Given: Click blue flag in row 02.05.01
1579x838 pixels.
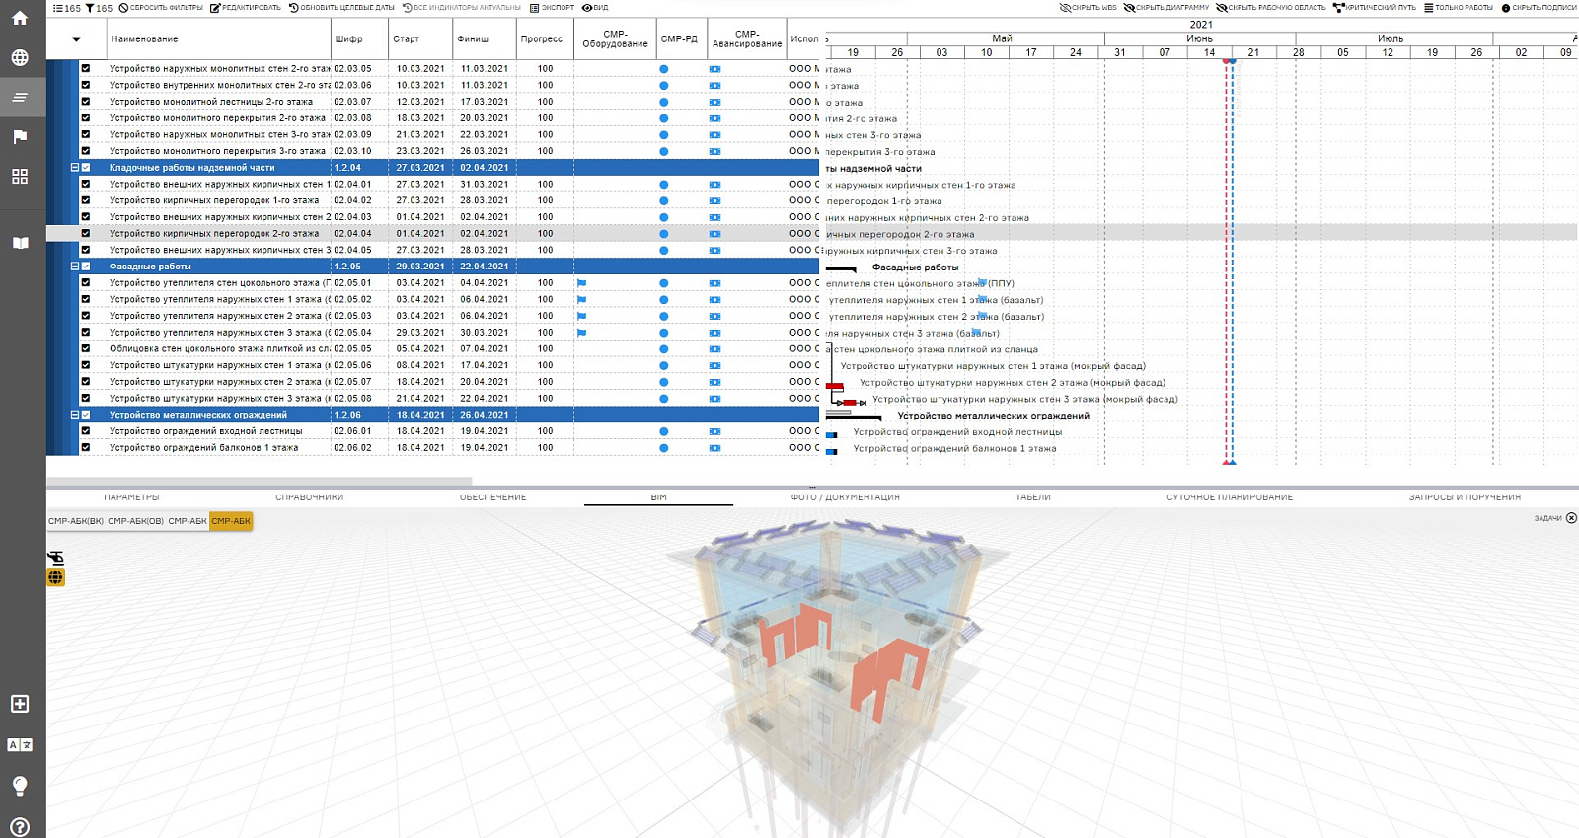Looking at the screenshot, I should click(581, 283).
